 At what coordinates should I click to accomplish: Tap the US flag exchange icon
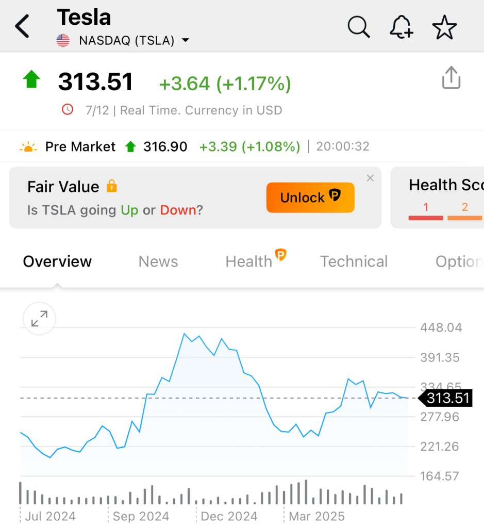[63, 41]
